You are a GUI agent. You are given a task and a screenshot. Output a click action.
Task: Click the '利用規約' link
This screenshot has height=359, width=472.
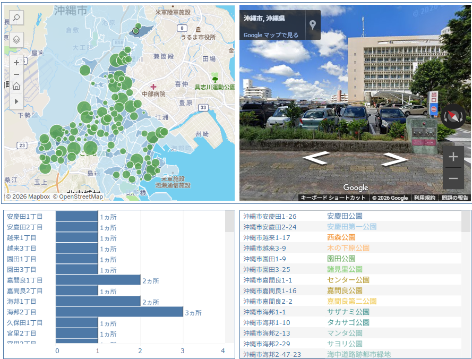pos(424,198)
